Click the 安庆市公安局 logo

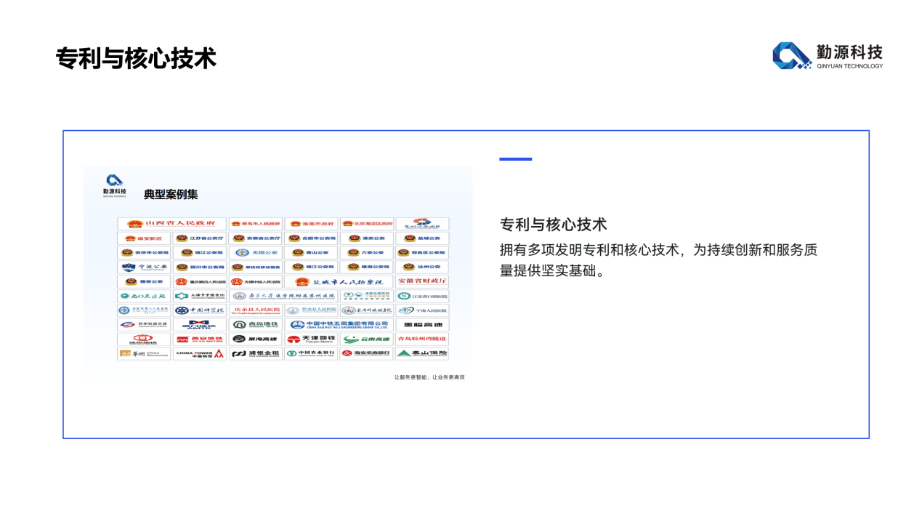(144, 253)
